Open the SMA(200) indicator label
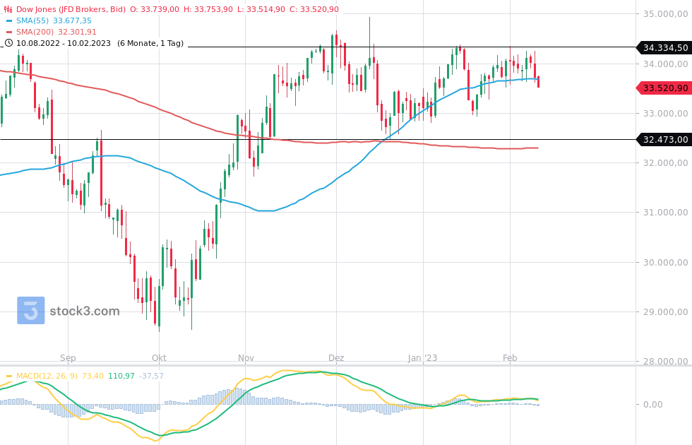 click(35, 32)
